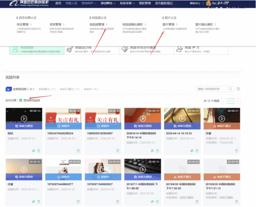The image size is (256, 207).
Task: Delete the 下午9:14:14 video via trash icon
Action: tap(158, 151)
